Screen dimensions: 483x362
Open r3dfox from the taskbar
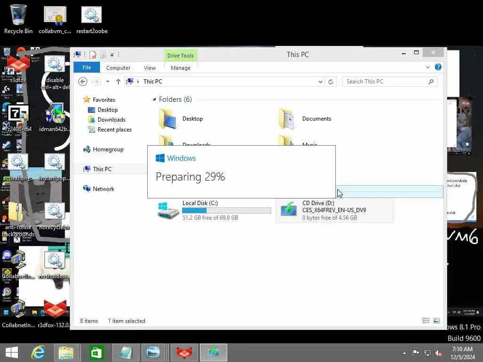(x=184, y=353)
